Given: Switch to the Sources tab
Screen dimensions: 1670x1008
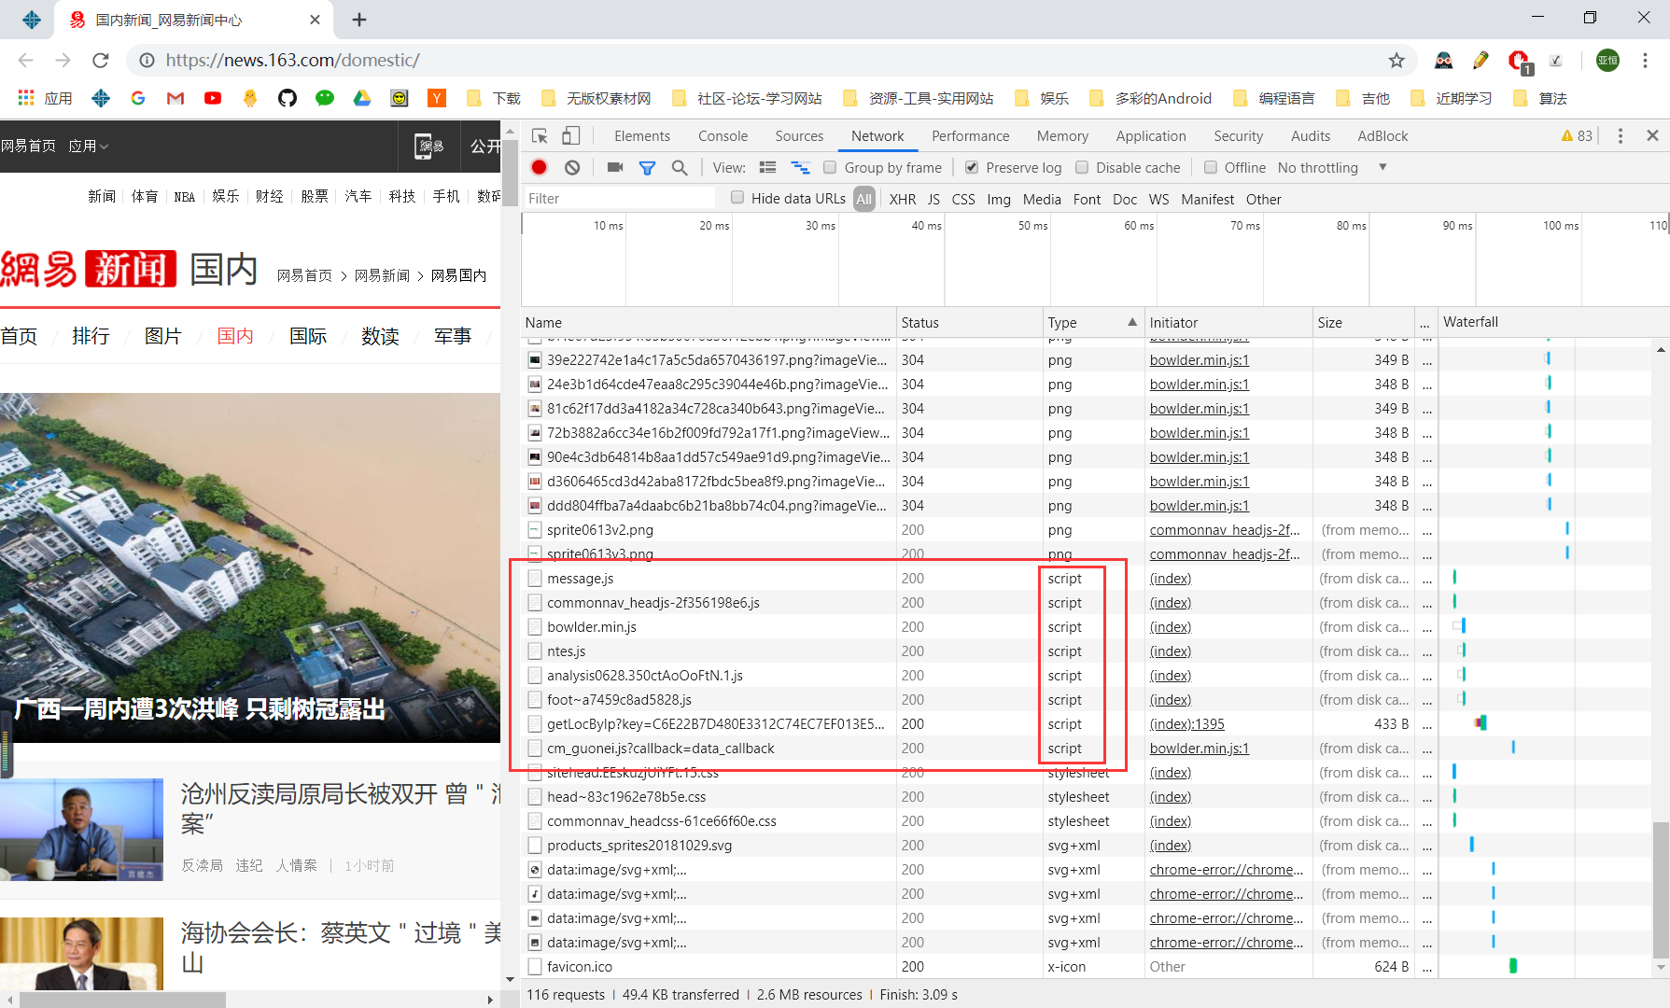Looking at the screenshot, I should (799, 136).
